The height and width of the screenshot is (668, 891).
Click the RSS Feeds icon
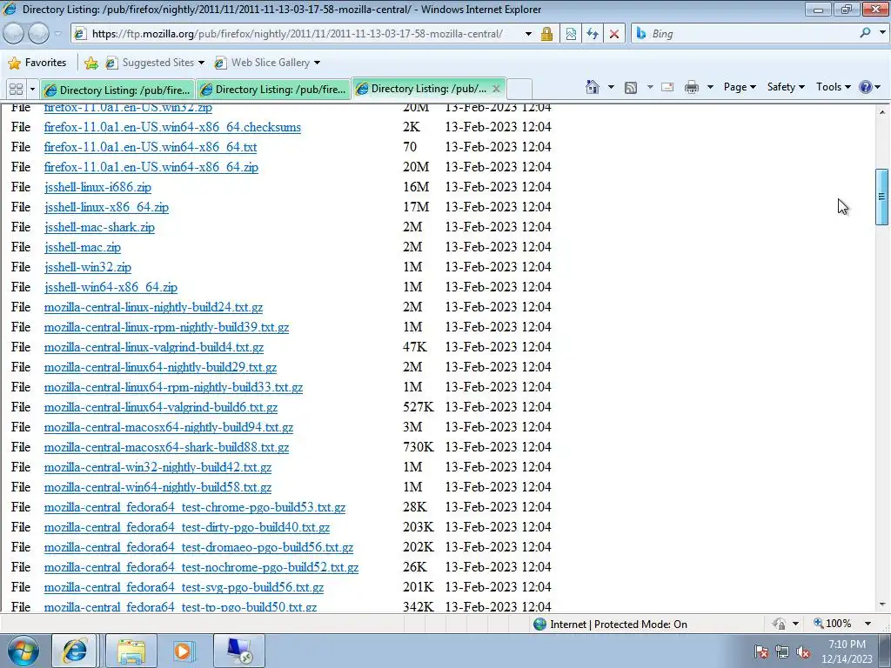pyautogui.click(x=631, y=88)
